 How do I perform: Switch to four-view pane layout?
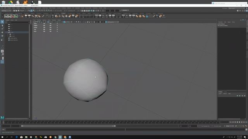[2, 54]
